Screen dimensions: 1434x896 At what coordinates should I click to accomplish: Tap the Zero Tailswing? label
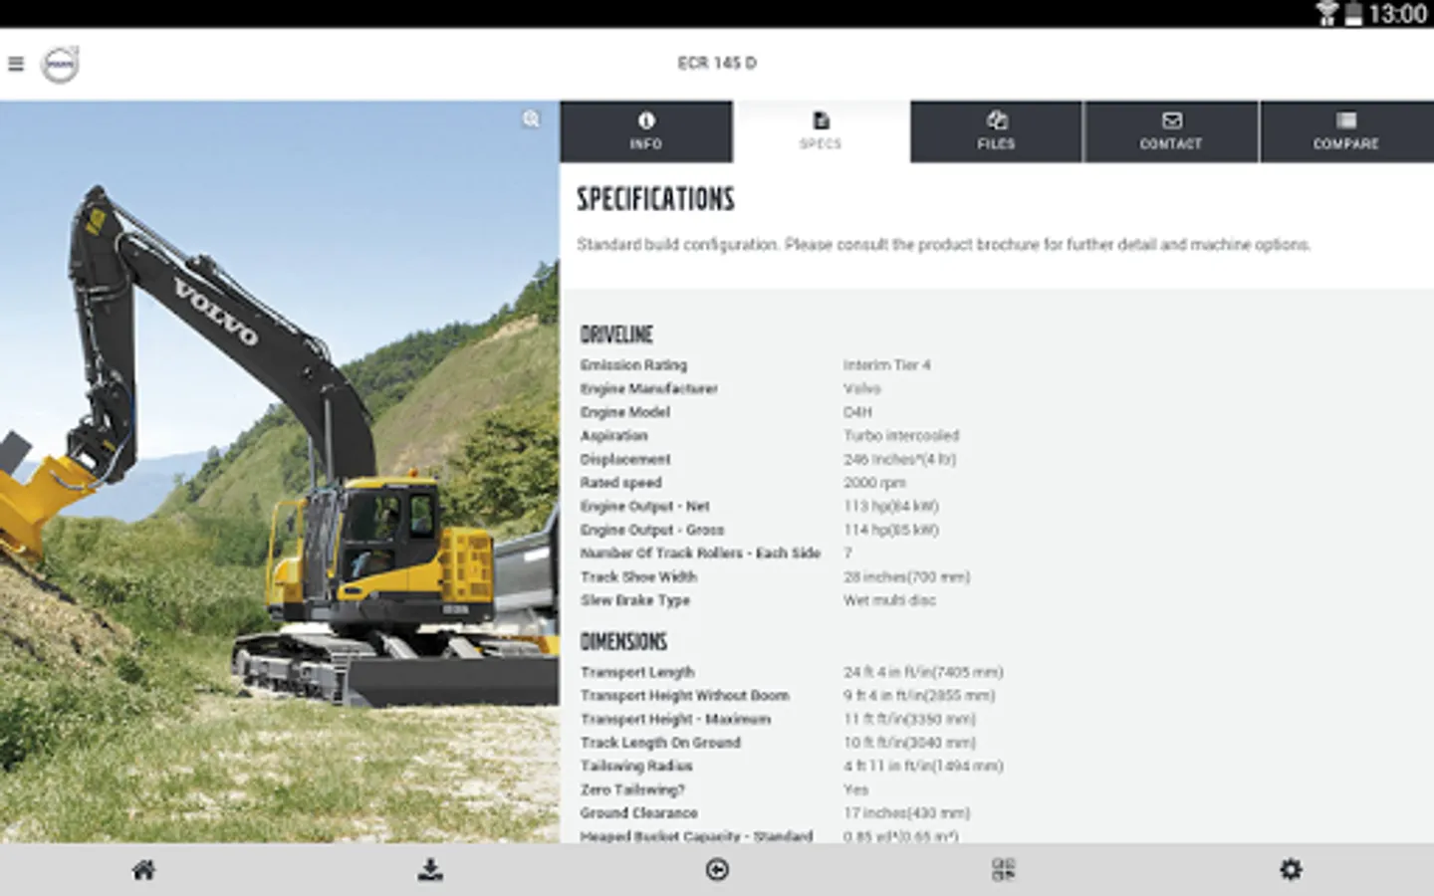click(x=632, y=789)
